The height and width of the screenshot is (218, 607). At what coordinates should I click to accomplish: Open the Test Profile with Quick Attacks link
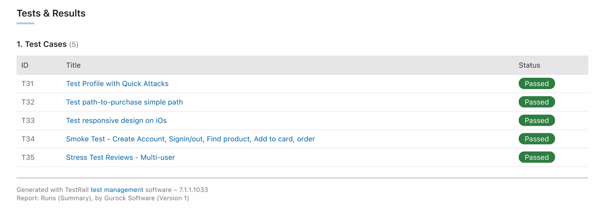(117, 84)
